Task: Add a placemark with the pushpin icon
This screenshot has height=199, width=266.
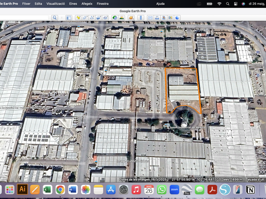Action: point(78,18)
